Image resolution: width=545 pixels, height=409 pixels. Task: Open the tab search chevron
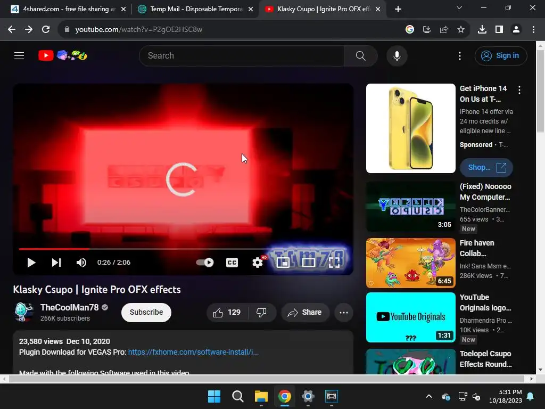click(x=459, y=7)
